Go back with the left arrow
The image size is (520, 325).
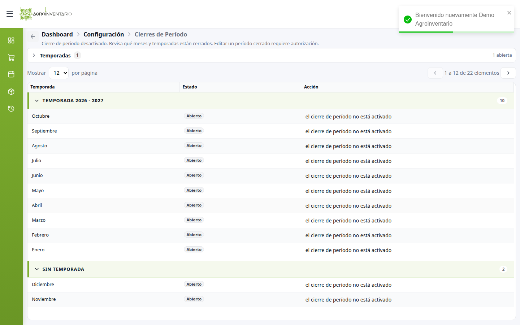pyautogui.click(x=33, y=36)
